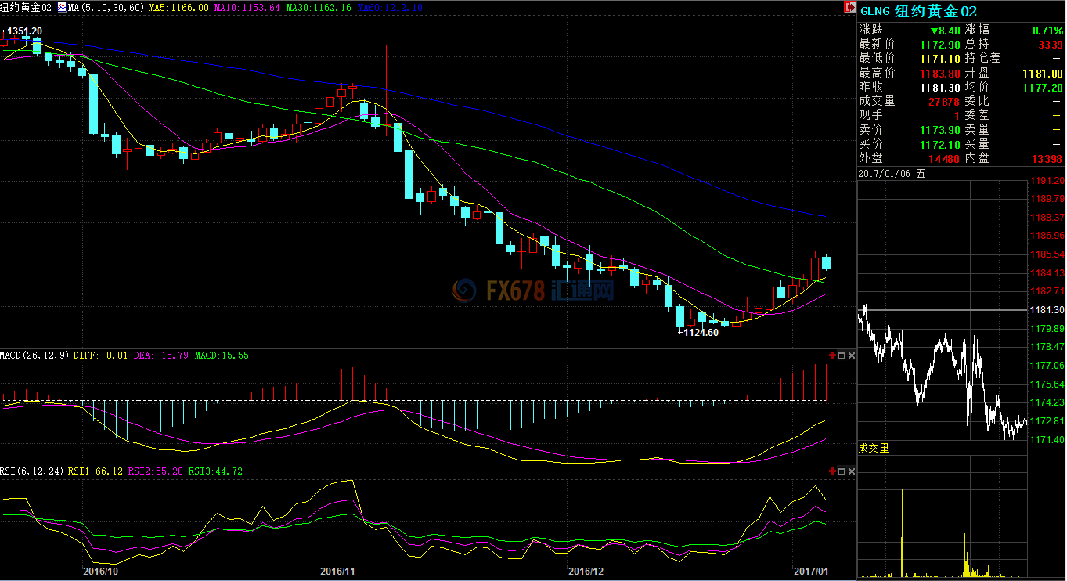Click the 1171.40 intraday price scale label
This screenshot has height=581, width=1067.
(x=1047, y=440)
